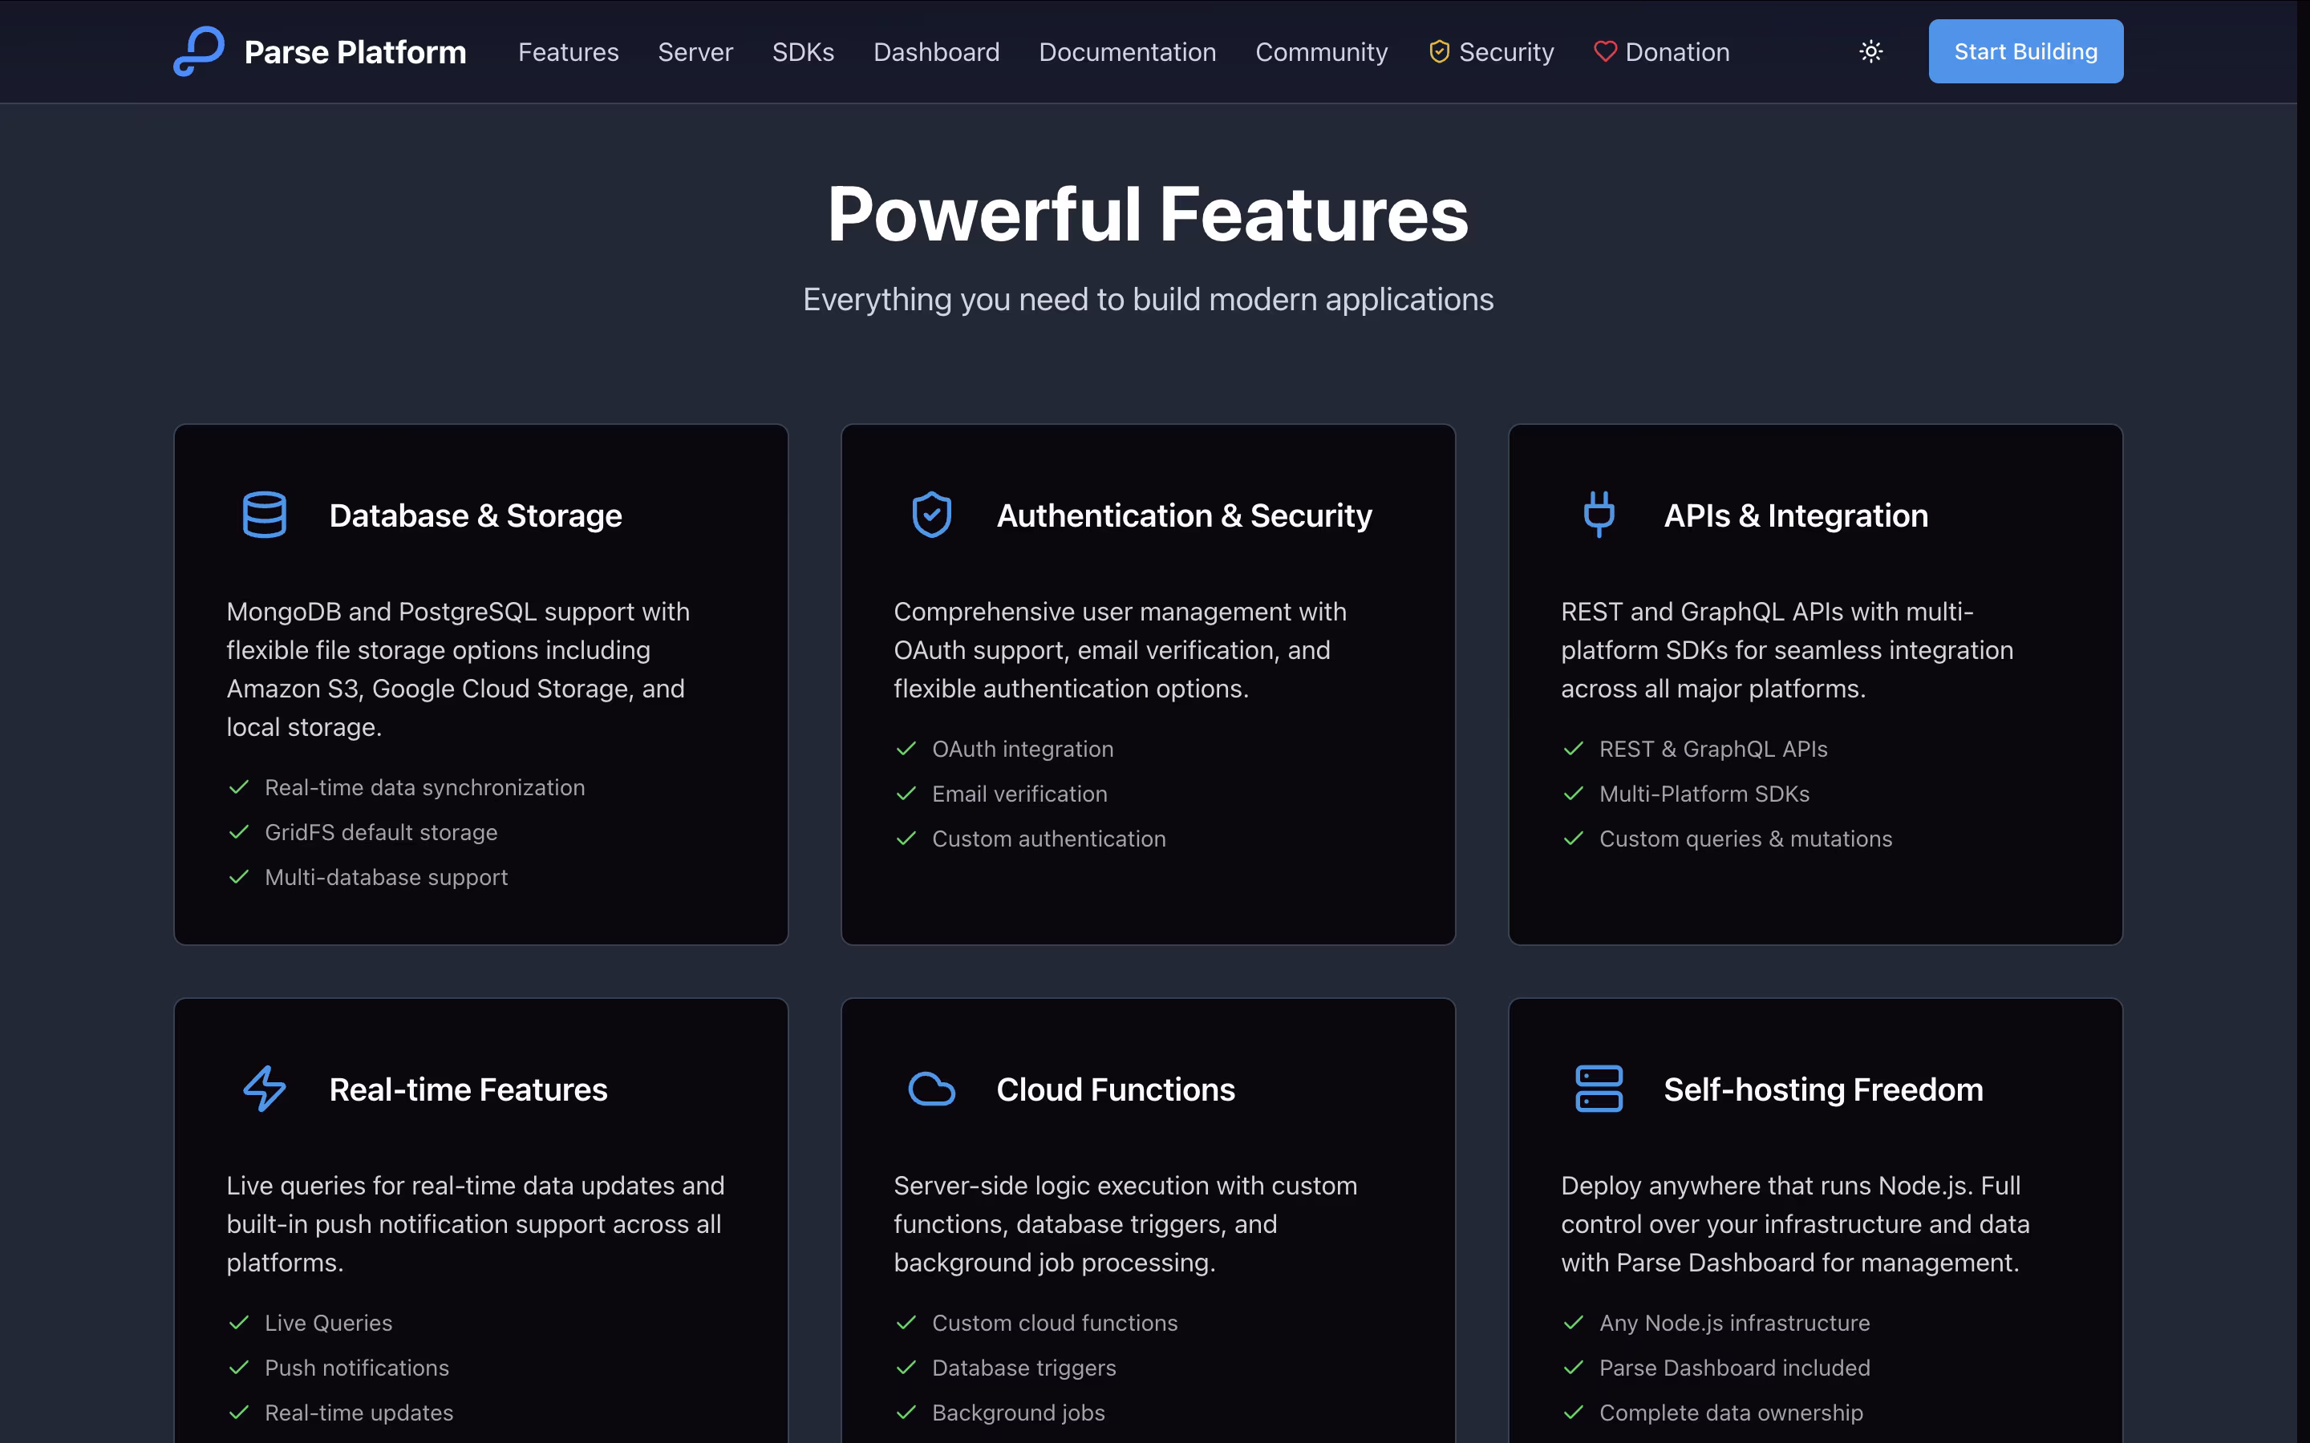
Task: Click the APIs & Integration plug icon
Action: tap(1599, 515)
